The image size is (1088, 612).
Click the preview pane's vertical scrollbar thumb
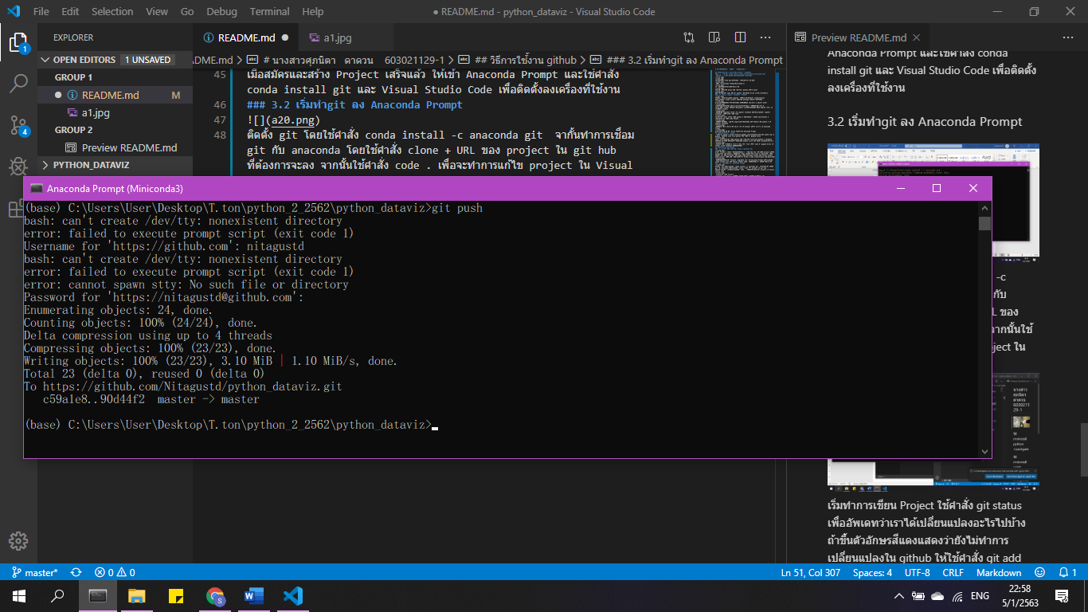click(x=1083, y=450)
